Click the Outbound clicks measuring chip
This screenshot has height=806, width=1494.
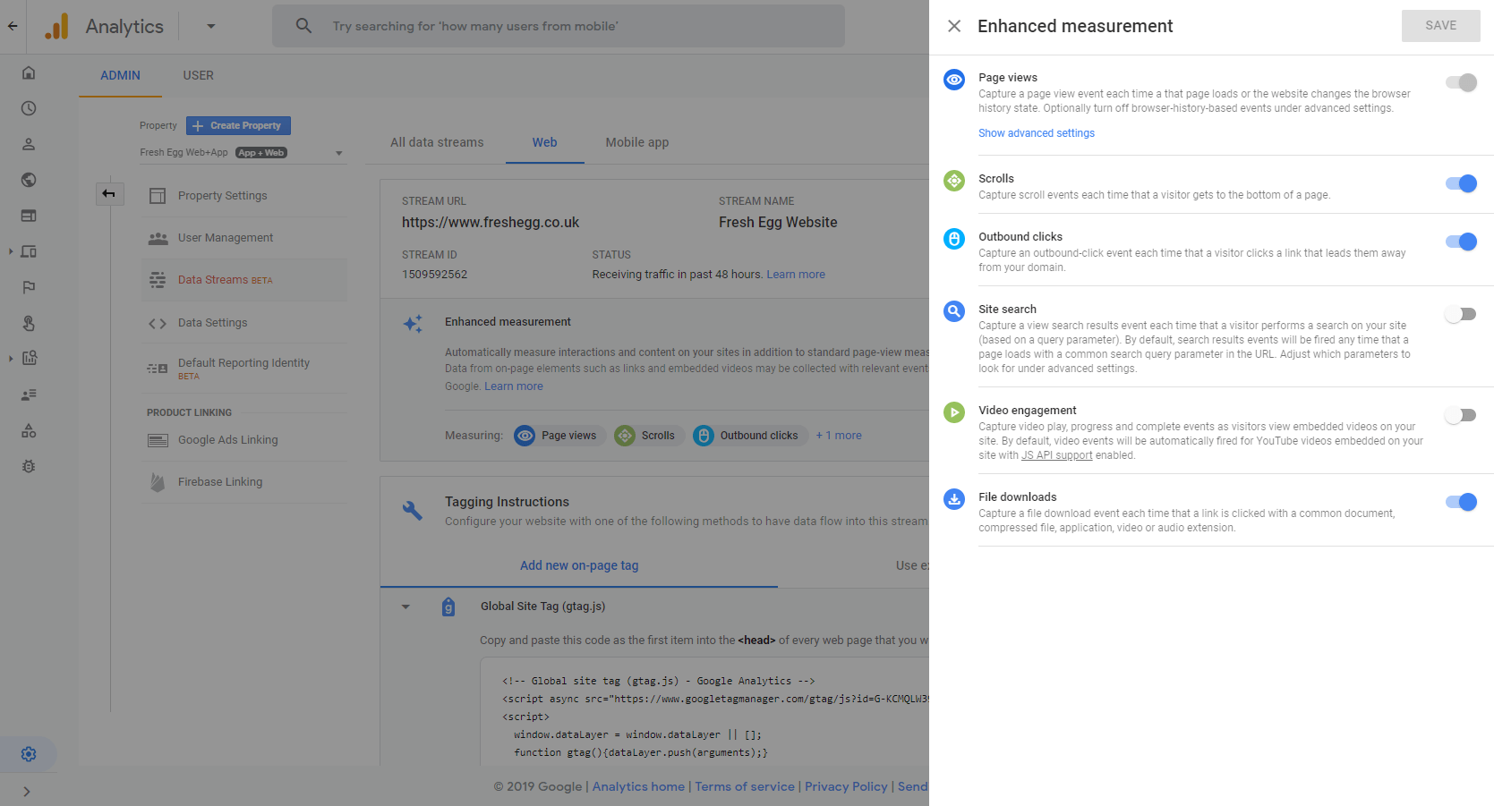click(750, 436)
